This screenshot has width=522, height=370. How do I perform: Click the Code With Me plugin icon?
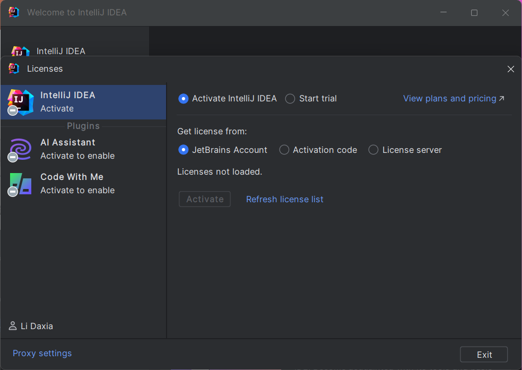click(x=21, y=184)
